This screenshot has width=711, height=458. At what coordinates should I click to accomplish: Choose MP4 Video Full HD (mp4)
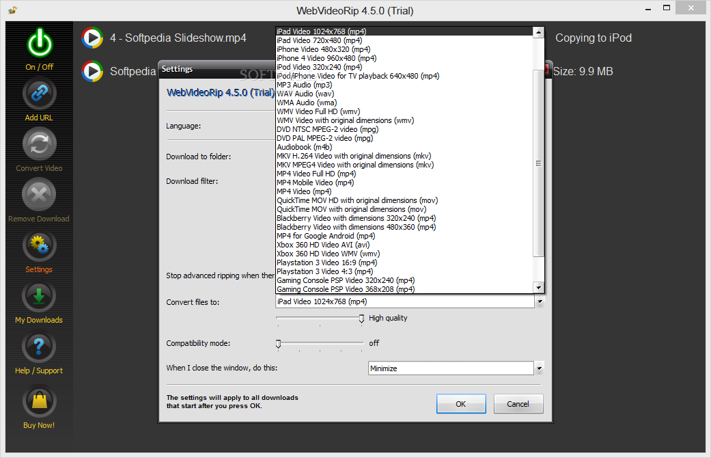[404, 174]
